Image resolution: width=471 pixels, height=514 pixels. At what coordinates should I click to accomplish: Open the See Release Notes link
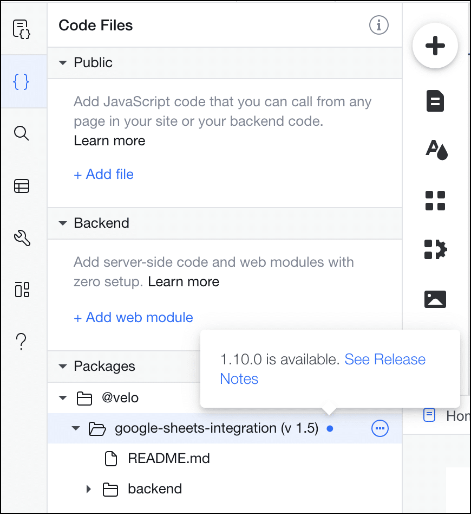tap(323, 369)
